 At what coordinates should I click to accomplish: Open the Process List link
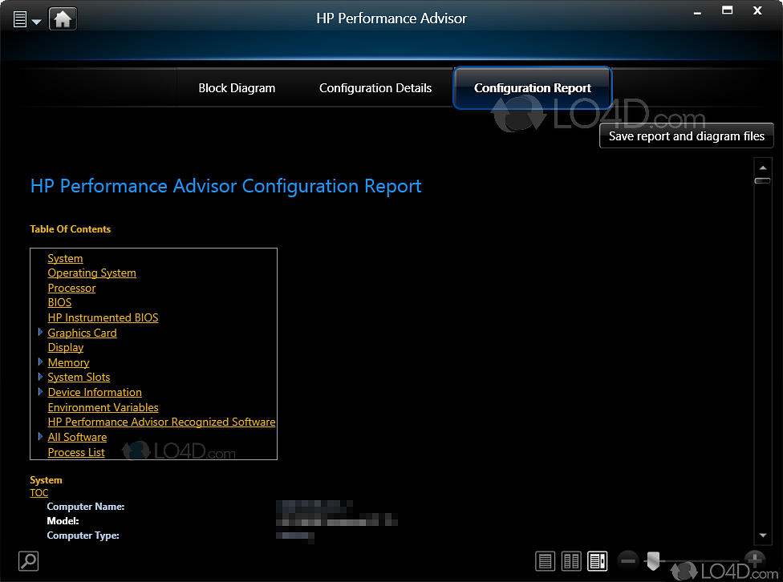point(75,452)
